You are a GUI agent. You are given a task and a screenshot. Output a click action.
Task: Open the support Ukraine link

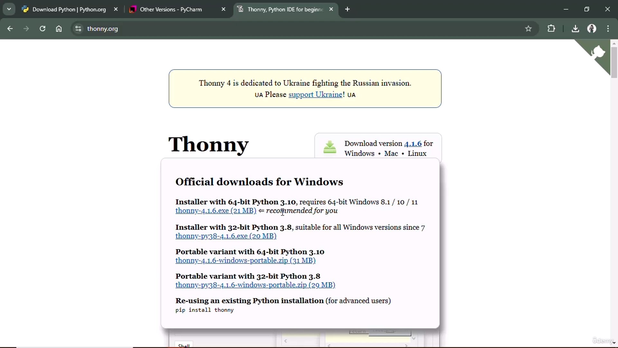[x=315, y=94]
